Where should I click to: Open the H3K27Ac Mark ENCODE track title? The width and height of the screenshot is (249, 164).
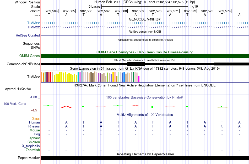coord(145,85)
